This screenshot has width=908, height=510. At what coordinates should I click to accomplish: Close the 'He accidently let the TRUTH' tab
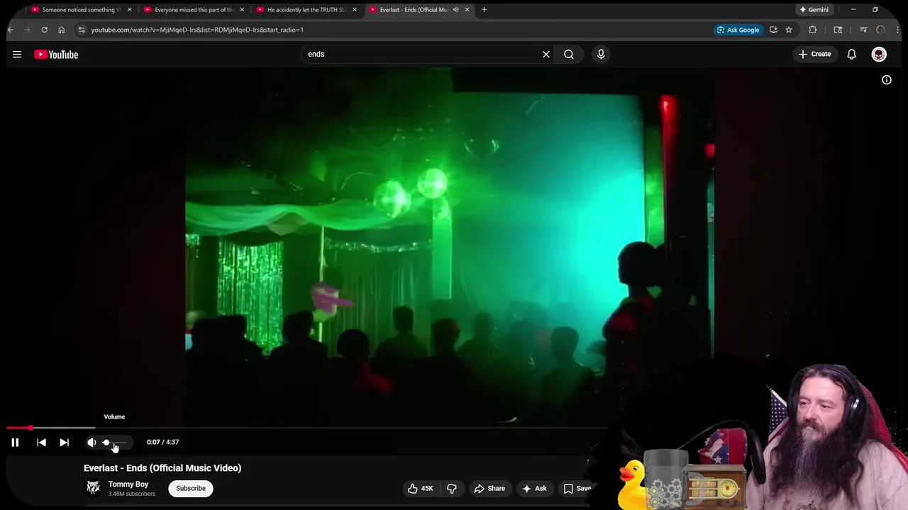click(x=355, y=10)
